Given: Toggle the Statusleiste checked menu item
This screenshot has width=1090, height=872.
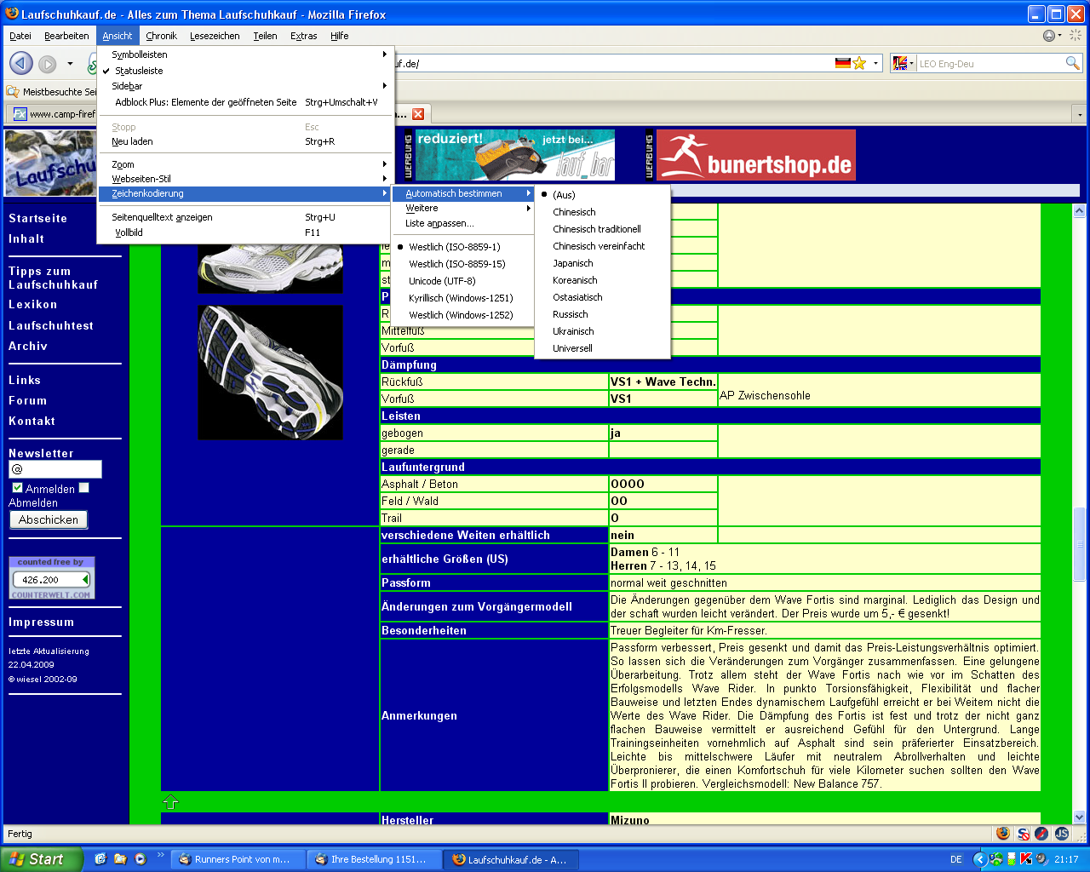Looking at the screenshot, I should click(x=139, y=71).
